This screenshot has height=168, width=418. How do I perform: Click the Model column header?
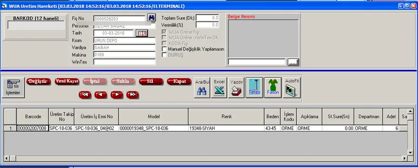[154, 117]
